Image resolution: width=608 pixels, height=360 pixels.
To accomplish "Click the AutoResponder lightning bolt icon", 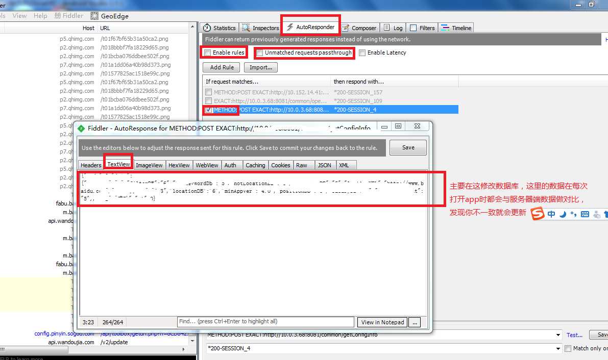I will 289,27.
